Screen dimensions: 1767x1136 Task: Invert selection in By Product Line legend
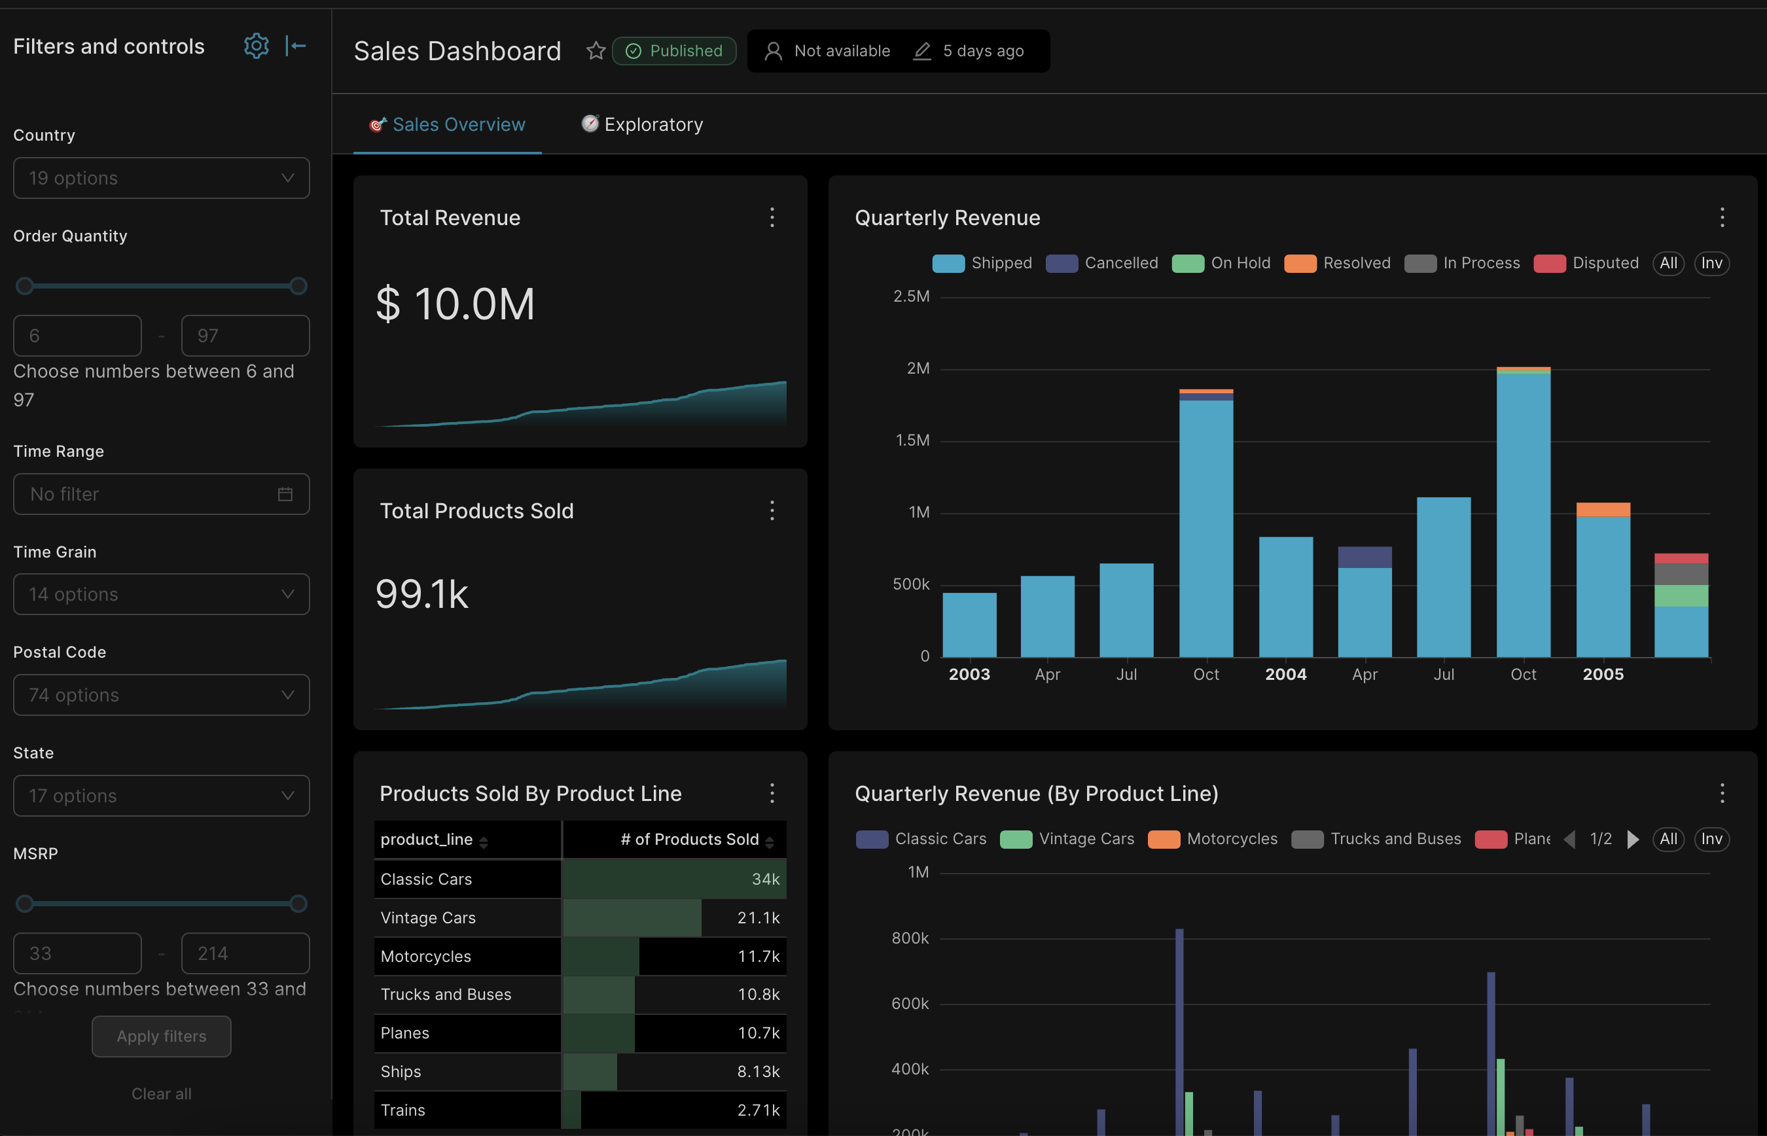[x=1711, y=840]
